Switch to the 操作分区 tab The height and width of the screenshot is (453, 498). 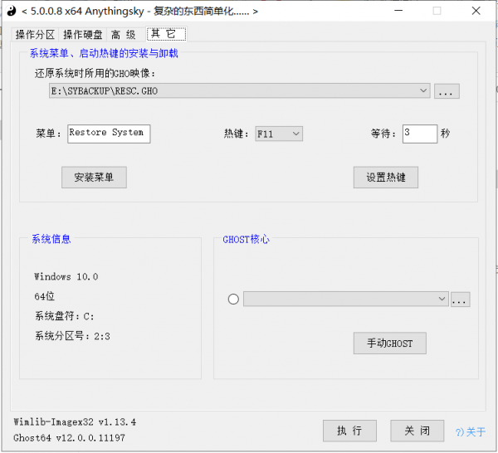pos(35,34)
